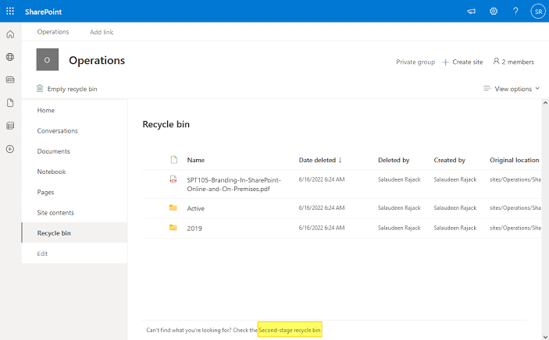549x340 pixels.
Task: Expand the View options dropdown
Action: 512,89
